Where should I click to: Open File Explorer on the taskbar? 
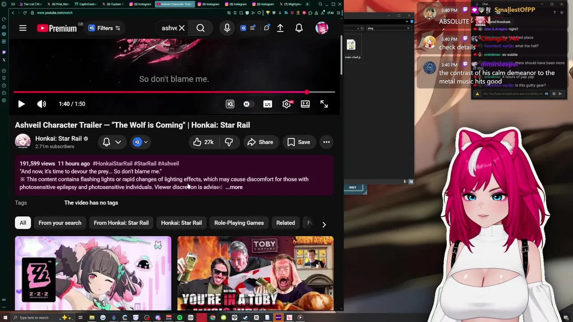coord(92,318)
